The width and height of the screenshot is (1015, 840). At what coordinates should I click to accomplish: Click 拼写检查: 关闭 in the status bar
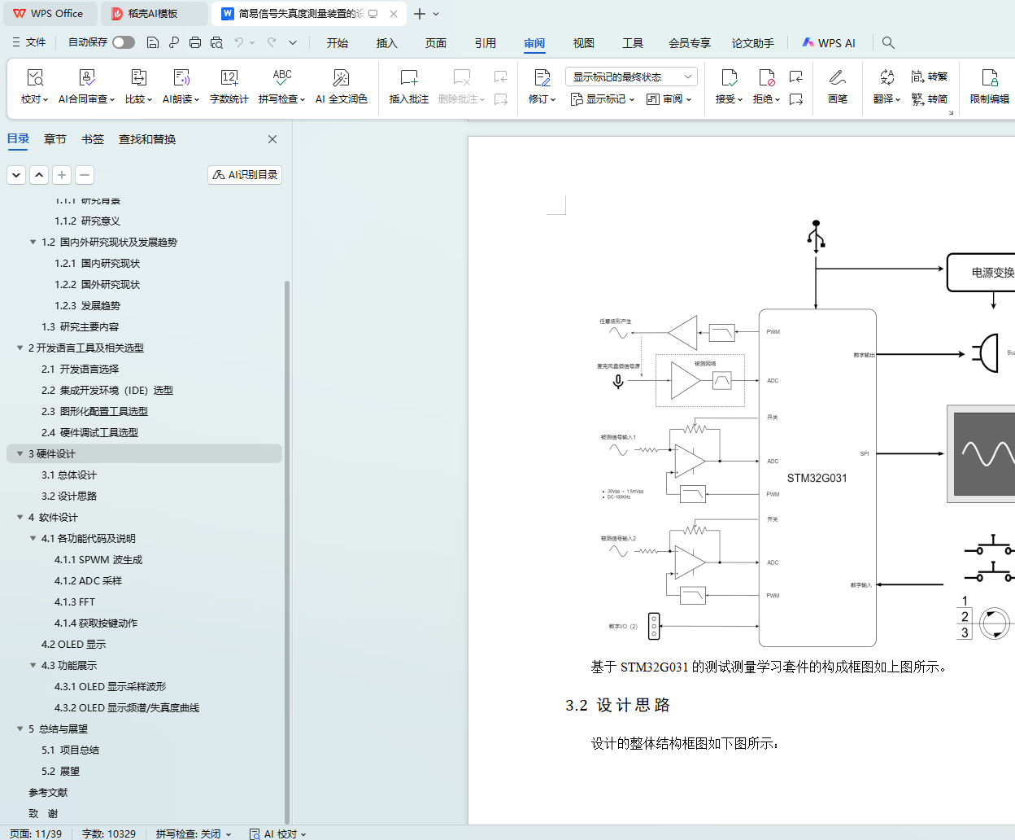[x=193, y=833]
